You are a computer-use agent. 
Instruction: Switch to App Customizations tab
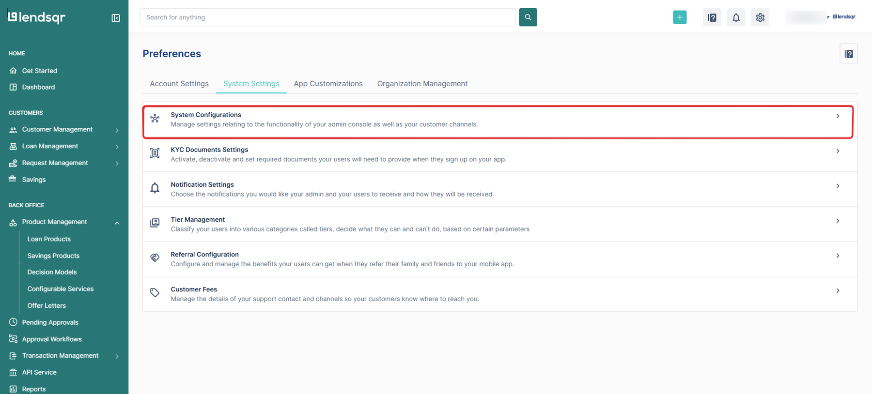[x=328, y=84]
